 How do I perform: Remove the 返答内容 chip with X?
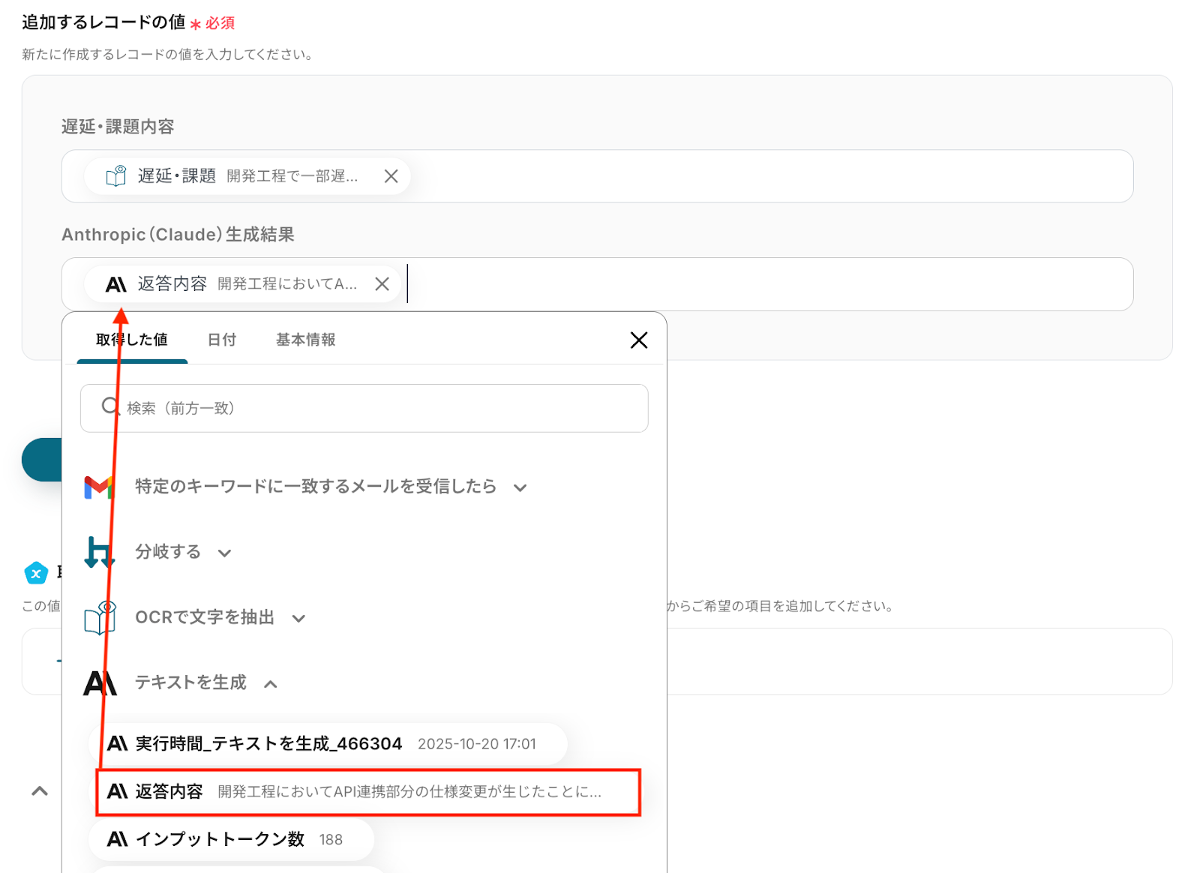pos(382,284)
